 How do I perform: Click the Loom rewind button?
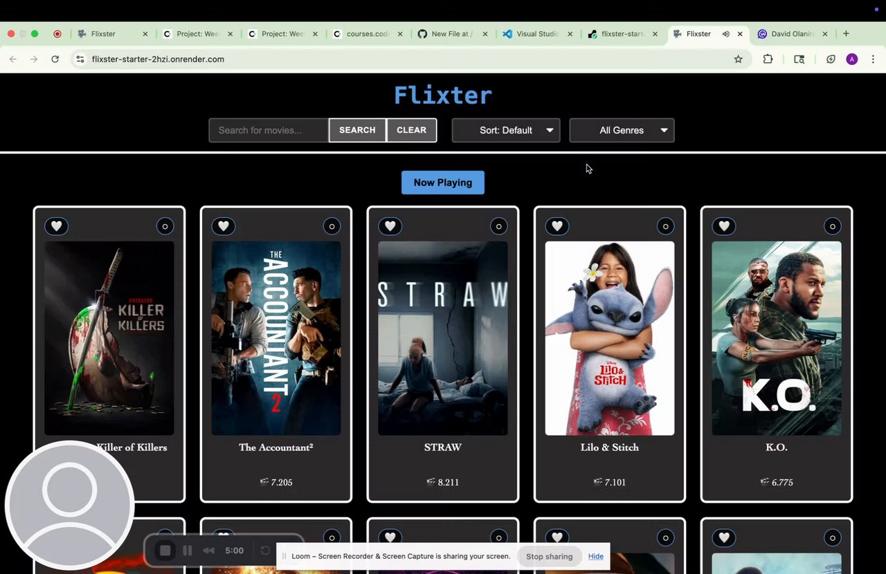tap(208, 550)
